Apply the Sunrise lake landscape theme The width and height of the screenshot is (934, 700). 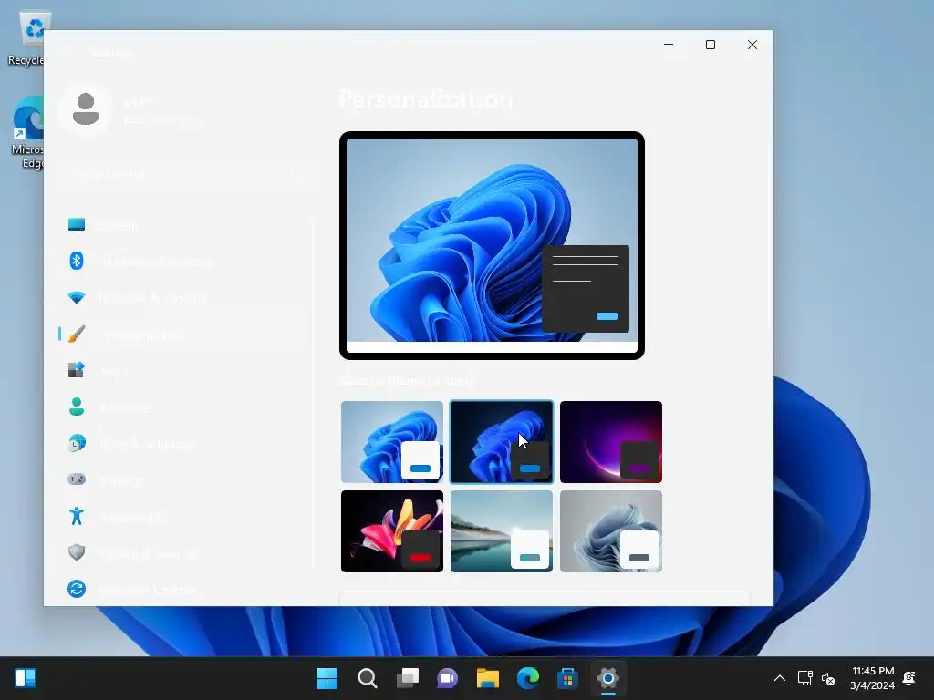[x=502, y=531]
